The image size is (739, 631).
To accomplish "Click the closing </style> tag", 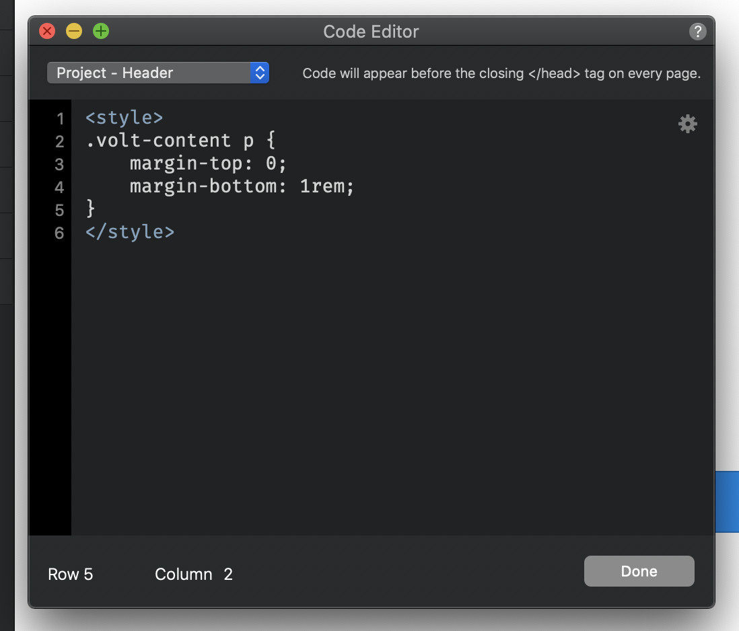I will click(130, 232).
